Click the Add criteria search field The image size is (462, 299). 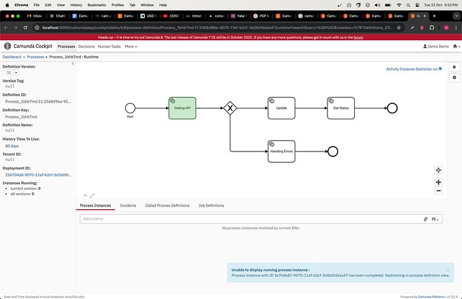pyautogui.click(x=248, y=219)
